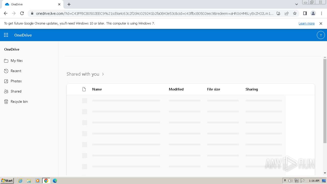Switch to Chrome in the taskbar
The height and width of the screenshot is (184, 327).
(x=46, y=181)
